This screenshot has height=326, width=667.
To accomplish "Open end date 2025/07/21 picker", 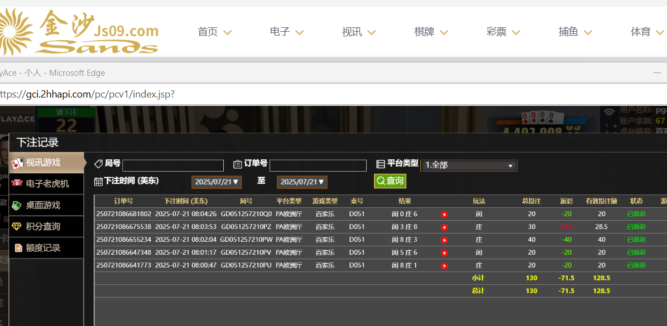I will [302, 182].
